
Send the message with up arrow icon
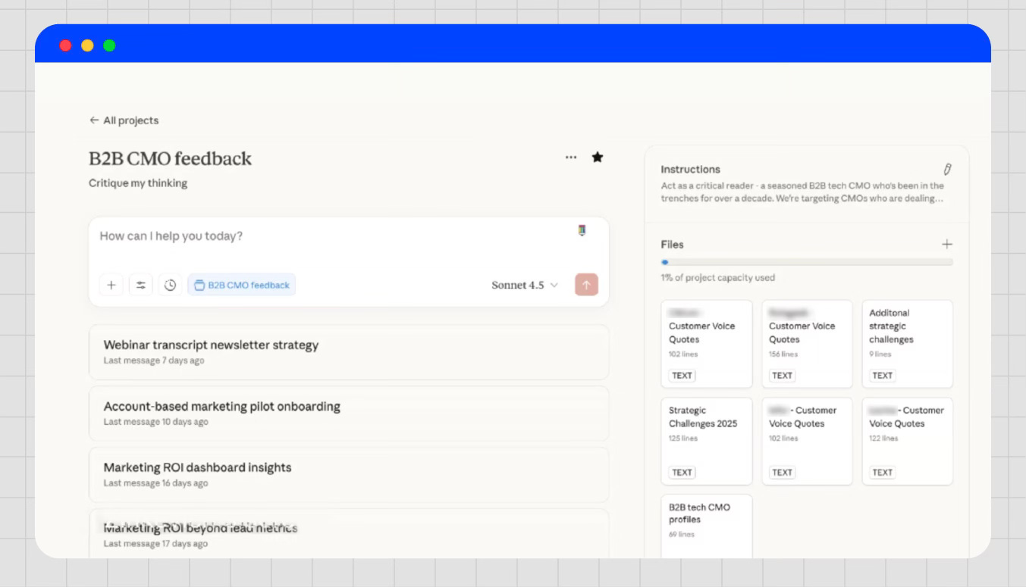tap(585, 285)
